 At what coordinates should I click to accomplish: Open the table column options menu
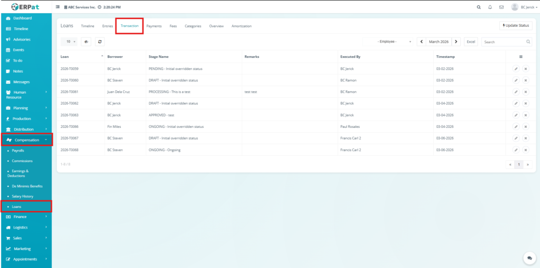click(520, 56)
